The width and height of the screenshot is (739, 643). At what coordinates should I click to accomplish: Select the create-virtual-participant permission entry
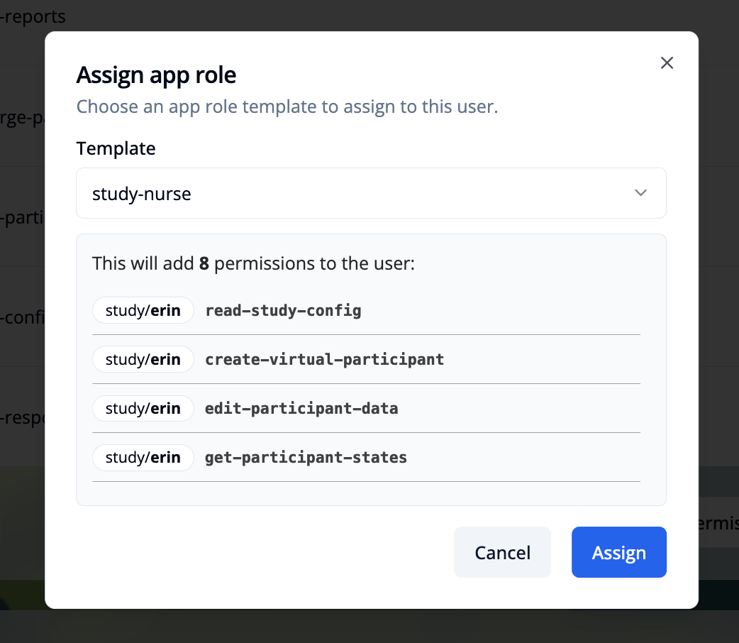point(324,359)
